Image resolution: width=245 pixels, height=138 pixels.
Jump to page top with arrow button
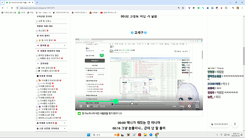pos(235,124)
